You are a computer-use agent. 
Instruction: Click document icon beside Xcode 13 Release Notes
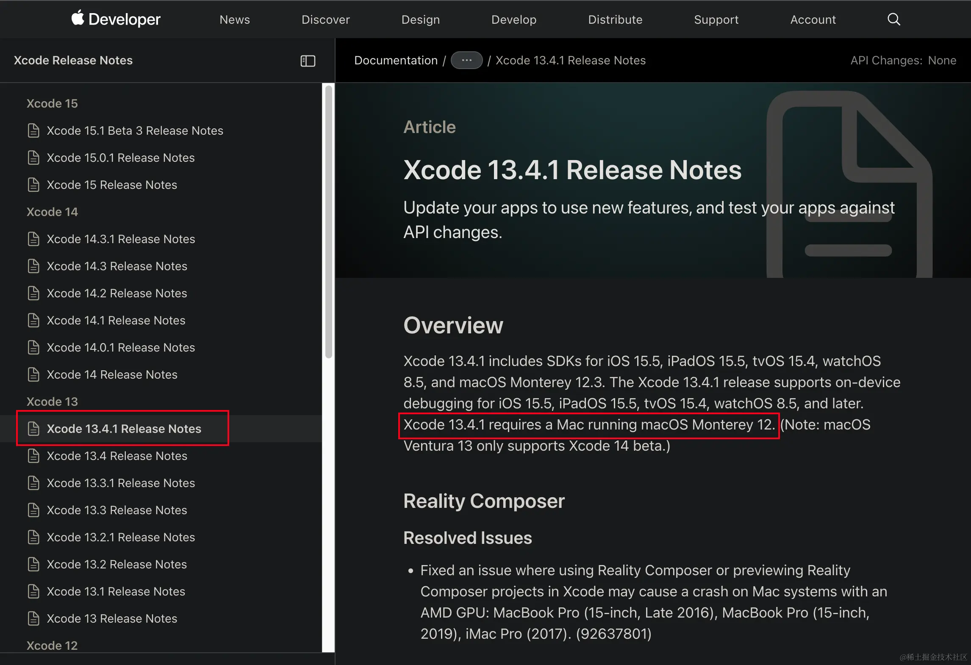click(33, 618)
